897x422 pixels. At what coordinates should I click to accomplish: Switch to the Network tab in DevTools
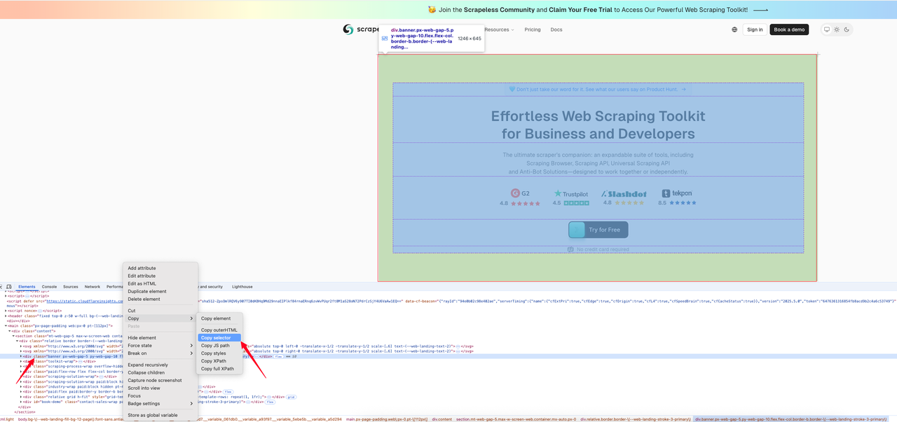(93, 287)
